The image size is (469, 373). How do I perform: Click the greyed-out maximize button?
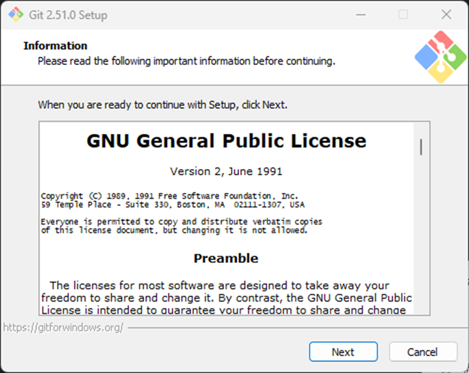tap(403, 14)
